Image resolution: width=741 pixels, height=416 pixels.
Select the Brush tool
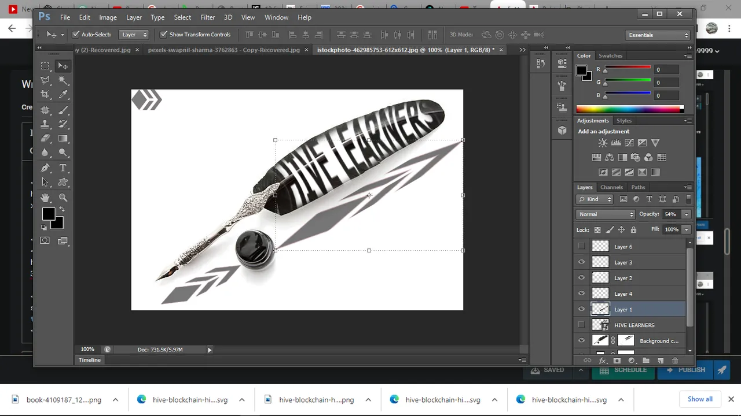63,110
